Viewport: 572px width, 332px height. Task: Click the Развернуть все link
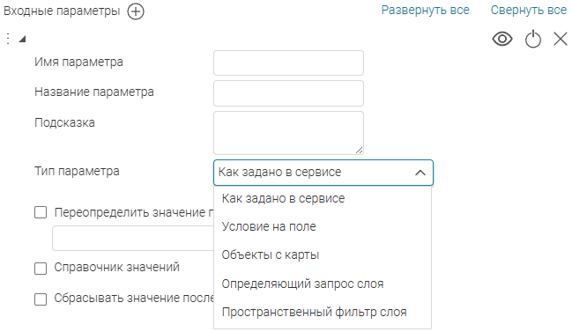coord(426,11)
